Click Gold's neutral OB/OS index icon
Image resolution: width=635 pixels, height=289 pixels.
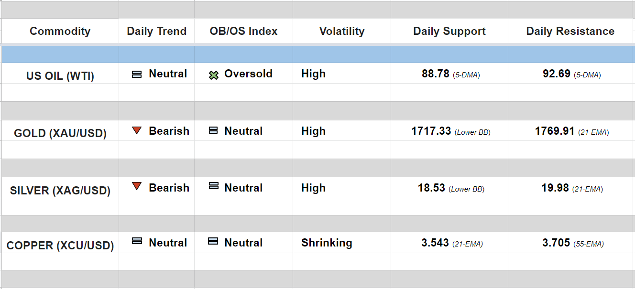tap(213, 130)
